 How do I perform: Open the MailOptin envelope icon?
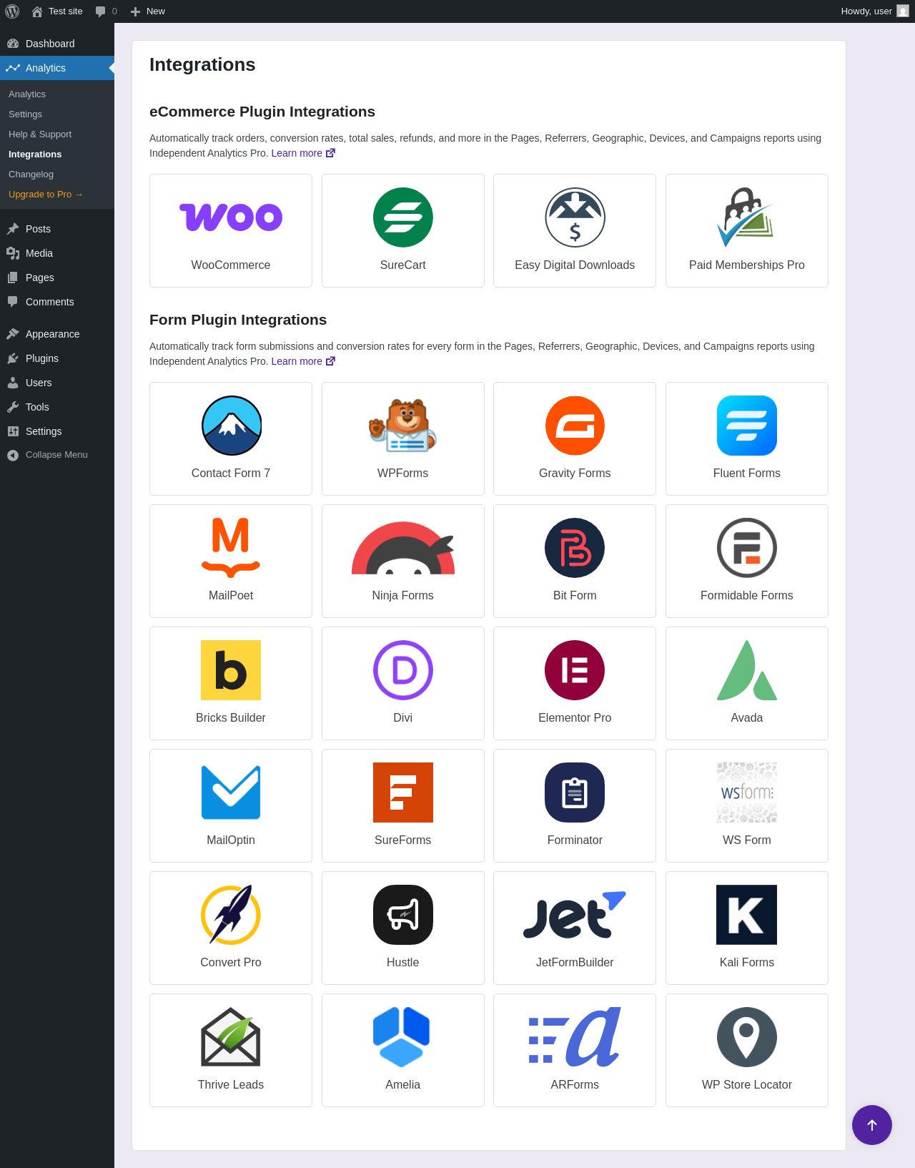tap(231, 792)
